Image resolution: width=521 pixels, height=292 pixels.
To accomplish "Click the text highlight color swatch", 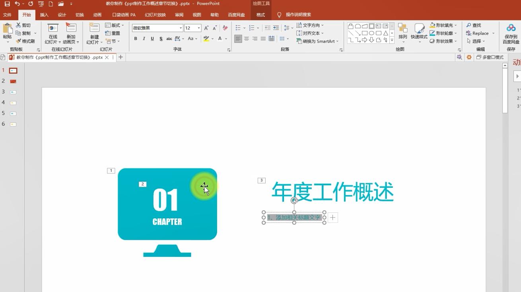I will (207, 39).
